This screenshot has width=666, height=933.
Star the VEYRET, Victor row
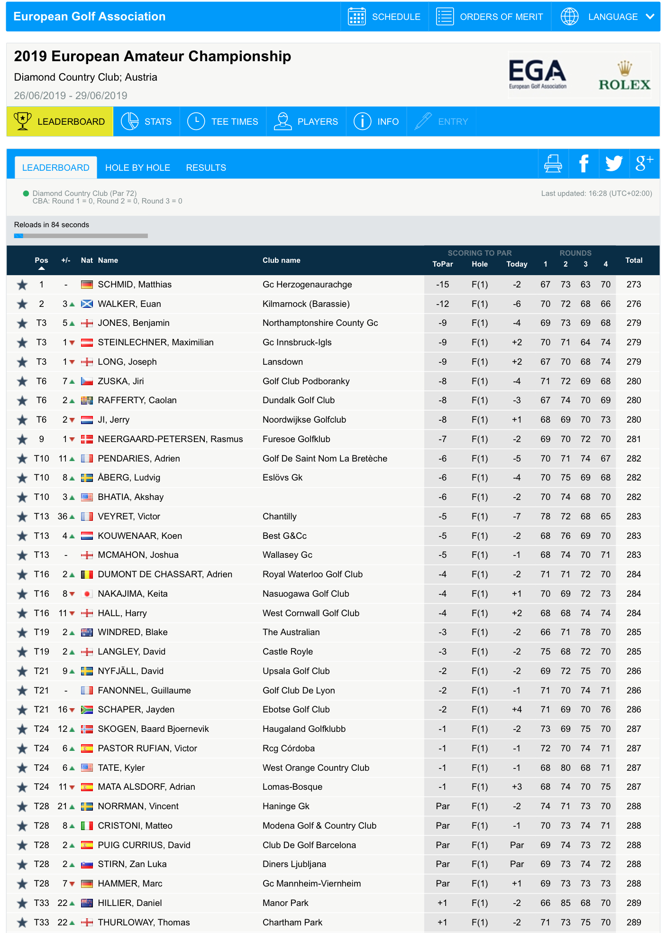pos(22,517)
